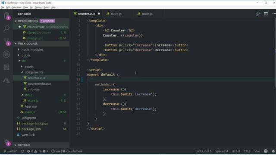The height and width of the screenshot is (155, 276).
Task: Open the Source Control view
Action: [x=6, y=41]
